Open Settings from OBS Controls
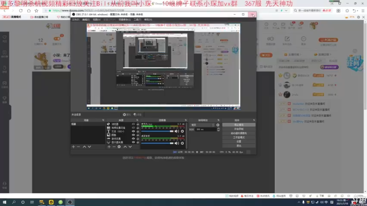This screenshot has height=206, width=367. (x=239, y=141)
